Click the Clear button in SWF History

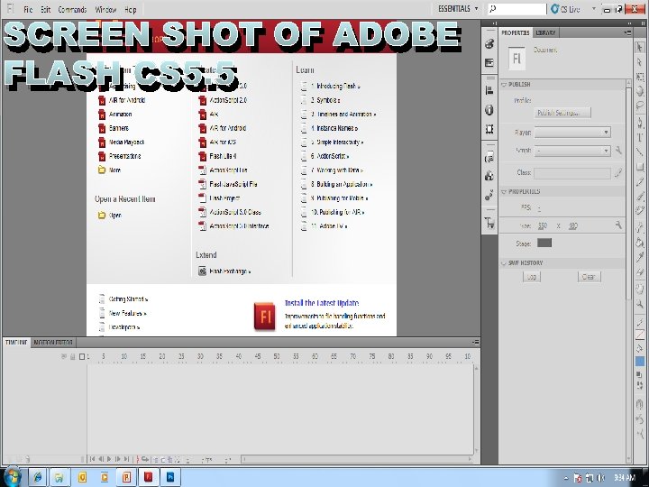589,277
